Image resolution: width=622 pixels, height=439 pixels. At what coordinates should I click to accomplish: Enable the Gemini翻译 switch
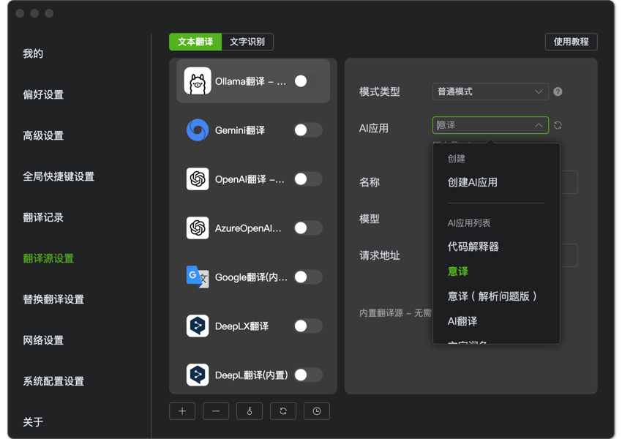coord(308,130)
